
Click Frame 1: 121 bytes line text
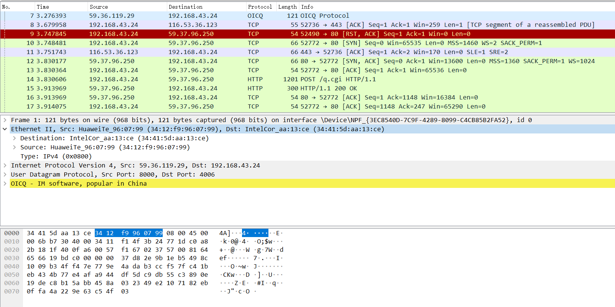pyautogui.click(x=271, y=120)
